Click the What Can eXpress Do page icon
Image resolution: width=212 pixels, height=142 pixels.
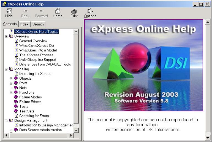[16, 45]
